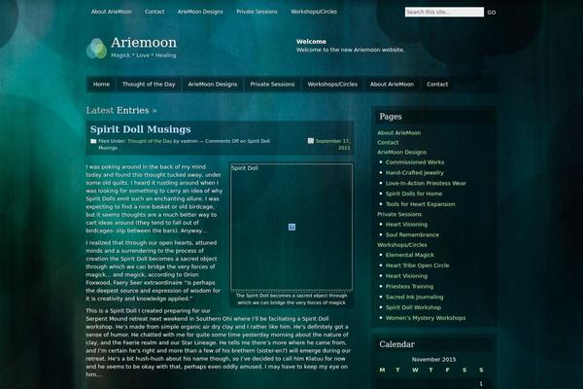This screenshot has height=389, width=583.
Task: Click the Welcome heading text
Action: click(311, 42)
